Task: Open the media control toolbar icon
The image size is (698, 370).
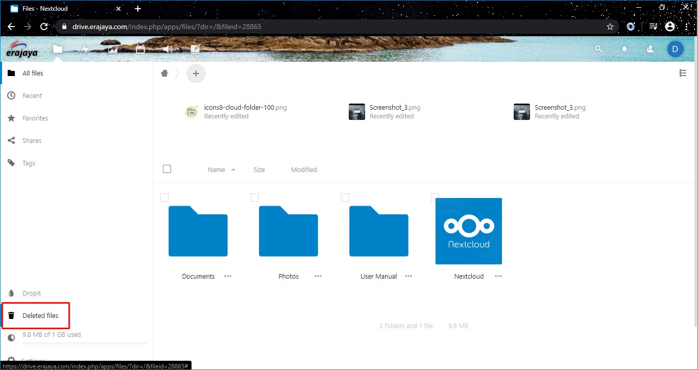Action: (653, 27)
